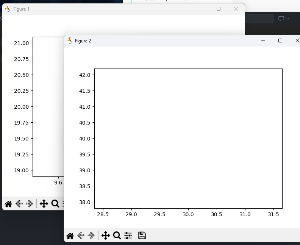The height and width of the screenshot is (245, 300).
Task: Minimize the Figure 2 window
Action: click(x=263, y=41)
